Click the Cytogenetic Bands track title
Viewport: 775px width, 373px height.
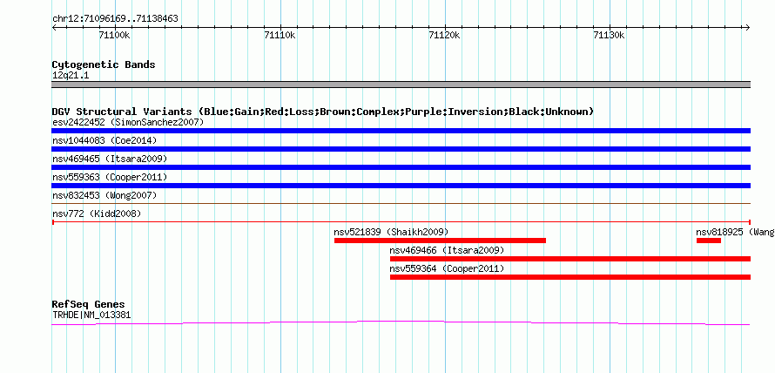point(104,64)
